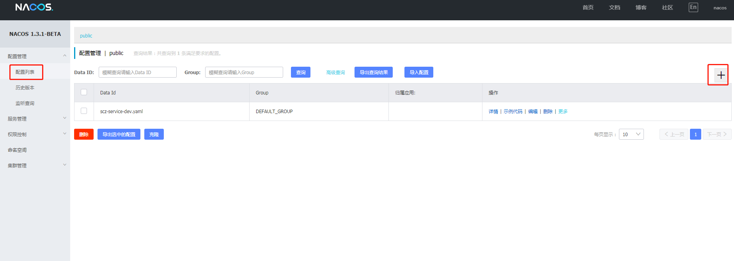This screenshot has width=734, height=261.
Task: Expand the 服务管理 sidebar section
Action: (35, 119)
